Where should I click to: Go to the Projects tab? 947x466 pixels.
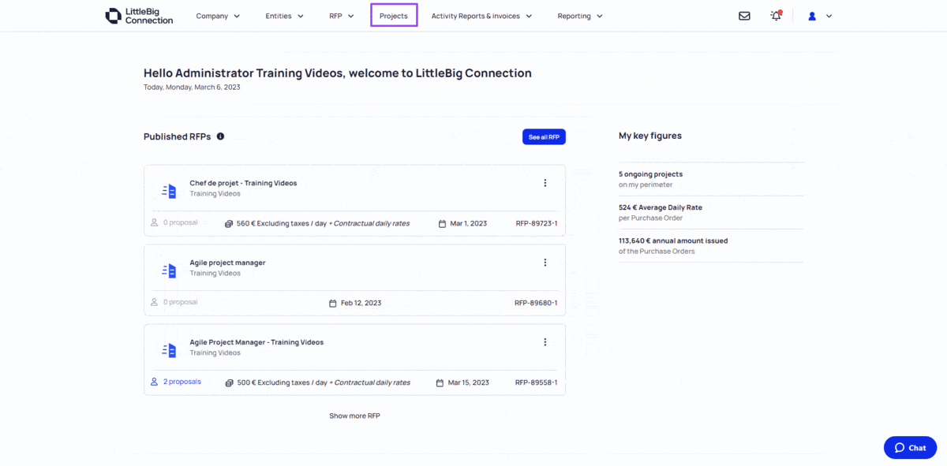[x=394, y=16]
